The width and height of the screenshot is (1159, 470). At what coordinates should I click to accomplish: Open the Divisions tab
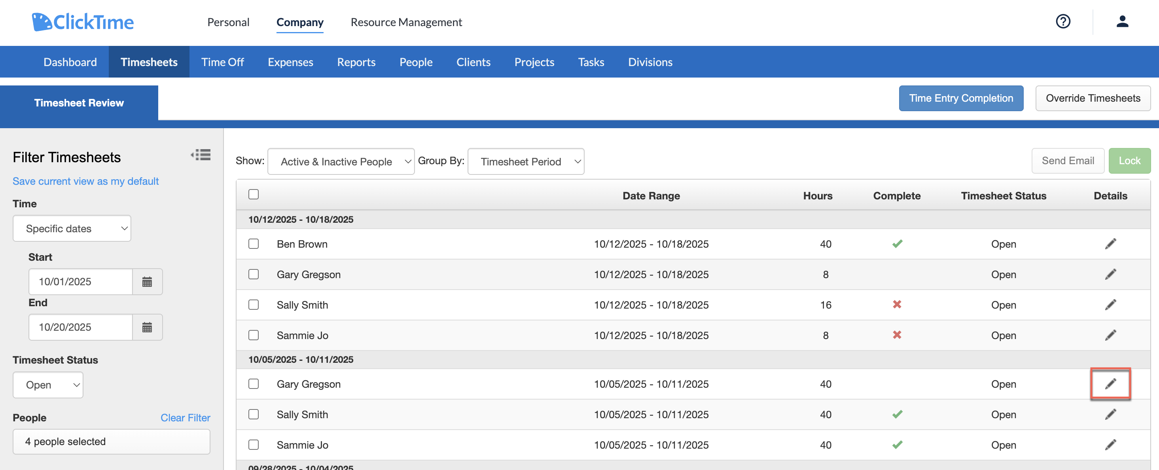pos(650,62)
